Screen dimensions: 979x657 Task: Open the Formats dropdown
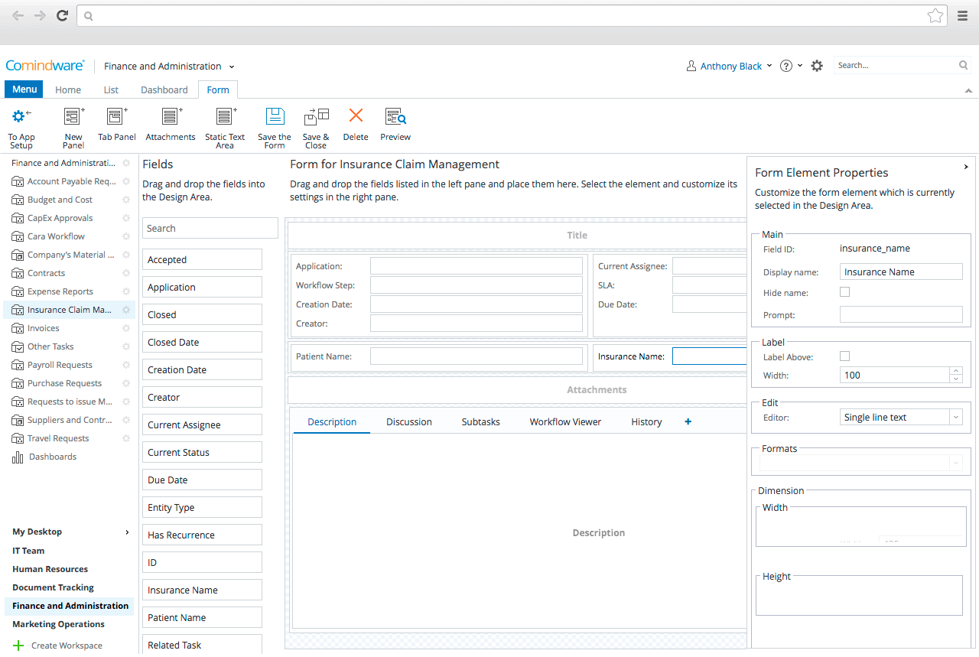coord(955,463)
